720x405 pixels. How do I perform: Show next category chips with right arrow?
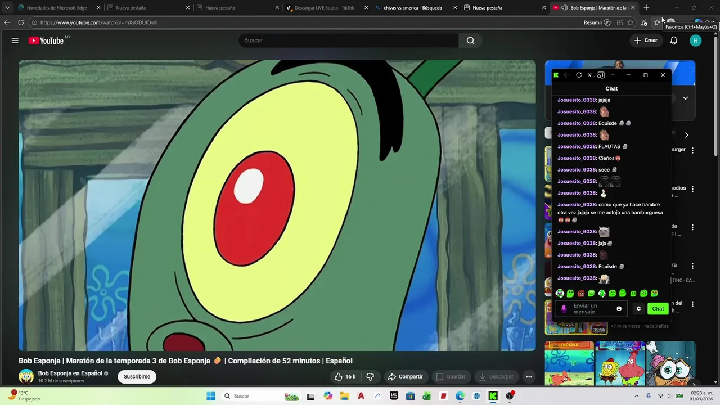click(686, 135)
